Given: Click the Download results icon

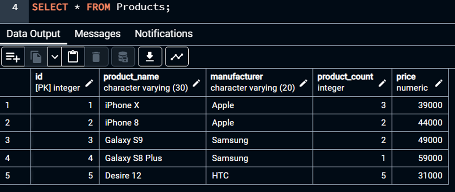Looking at the screenshot, I should point(150,57).
